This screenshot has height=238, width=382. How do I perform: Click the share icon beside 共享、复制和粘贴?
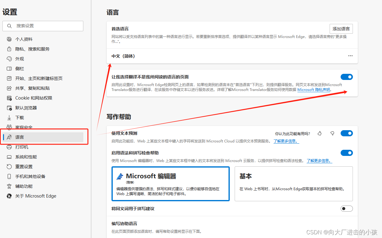[x=9, y=88]
